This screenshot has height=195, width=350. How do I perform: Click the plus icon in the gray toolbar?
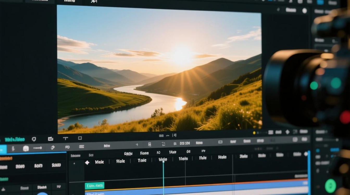pos(137,145)
